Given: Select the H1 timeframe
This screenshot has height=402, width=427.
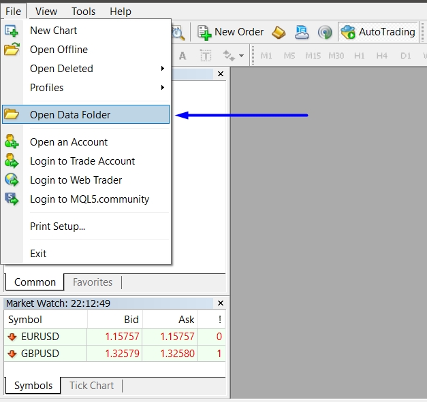Looking at the screenshot, I should [x=359, y=56].
